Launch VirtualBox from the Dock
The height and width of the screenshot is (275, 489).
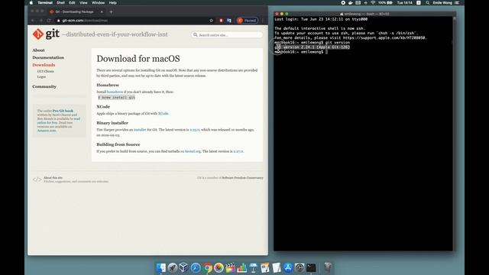[x=184, y=267]
